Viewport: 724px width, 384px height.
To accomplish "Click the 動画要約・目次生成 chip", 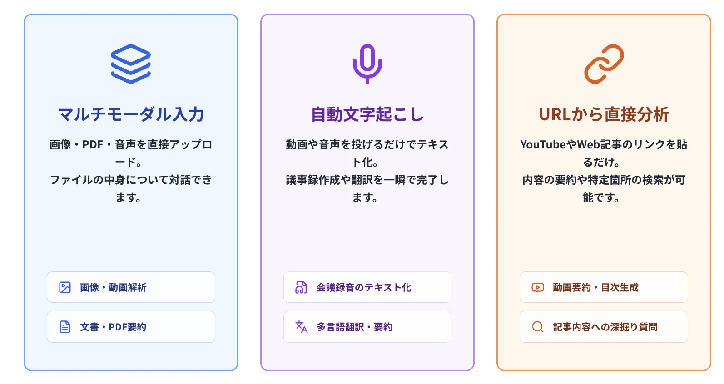I will point(604,287).
